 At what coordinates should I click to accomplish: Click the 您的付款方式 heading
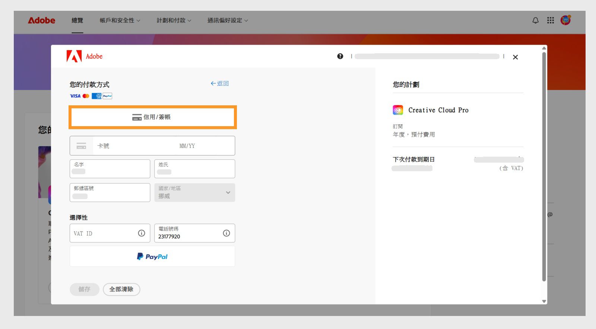(89, 84)
